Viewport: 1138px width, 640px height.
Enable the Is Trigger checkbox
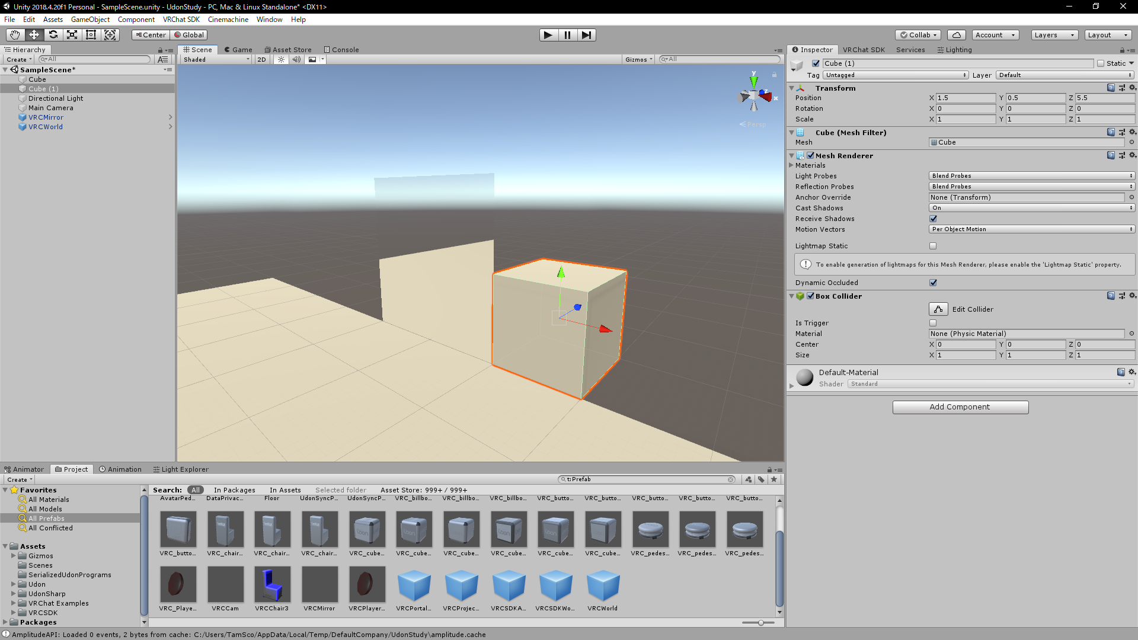[x=933, y=323]
